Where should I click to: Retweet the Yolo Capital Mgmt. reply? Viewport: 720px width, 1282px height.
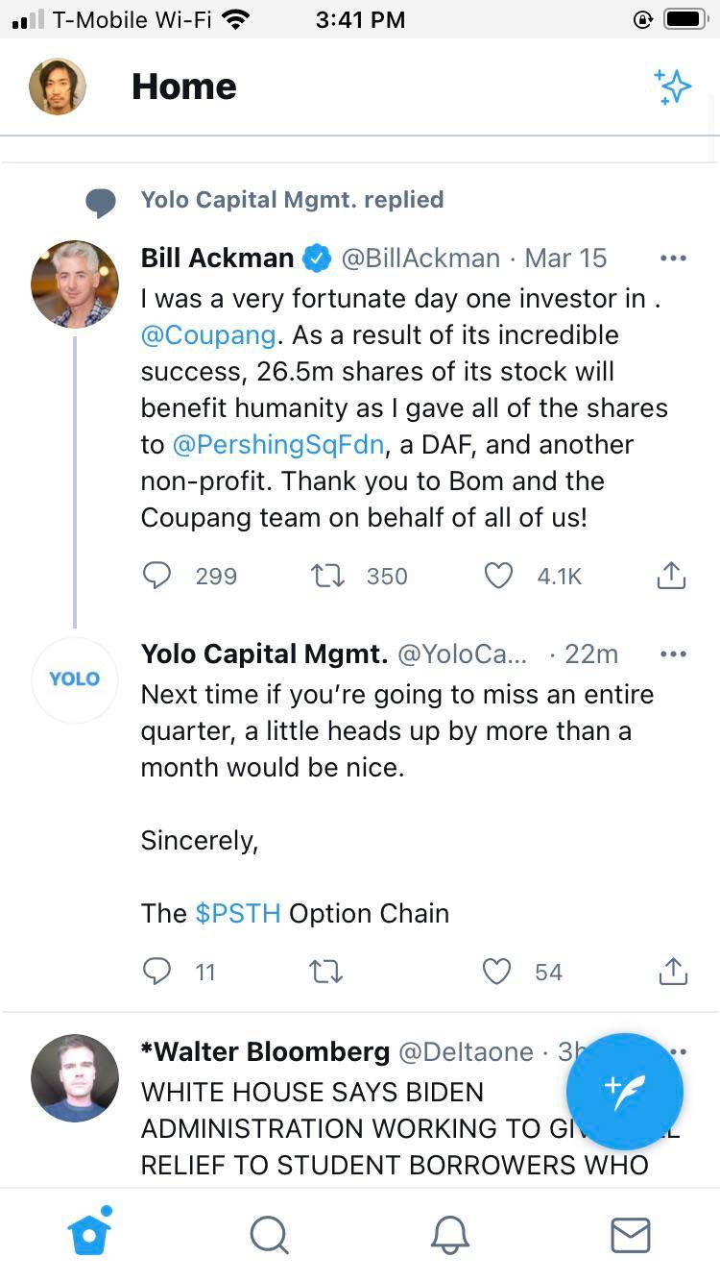click(x=326, y=972)
